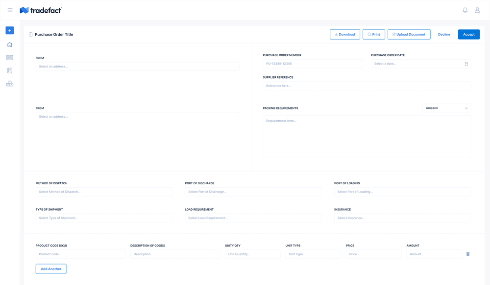490x285 pixels.
Task: Open notifications bell
Action: pyautogui.click(x=465, y=10)
